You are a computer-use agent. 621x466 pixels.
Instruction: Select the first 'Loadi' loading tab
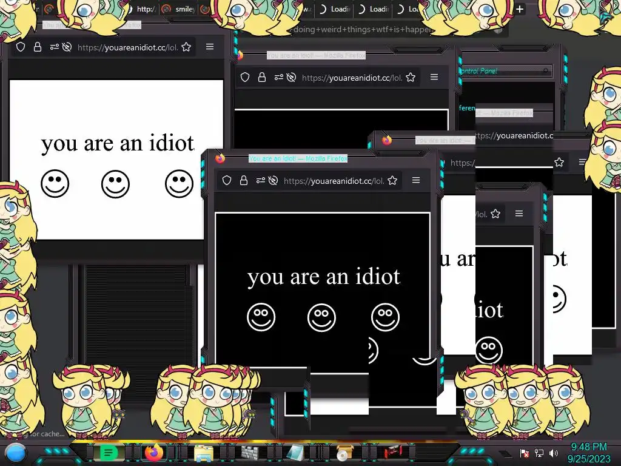click(x=335, y=8)
